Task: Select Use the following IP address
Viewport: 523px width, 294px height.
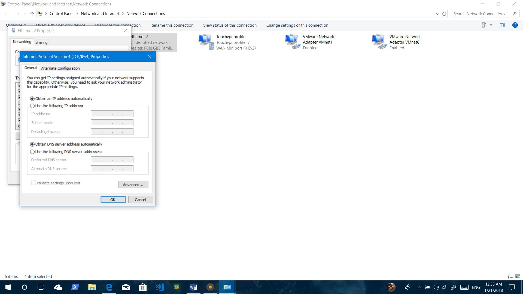Action: point(32,106)
